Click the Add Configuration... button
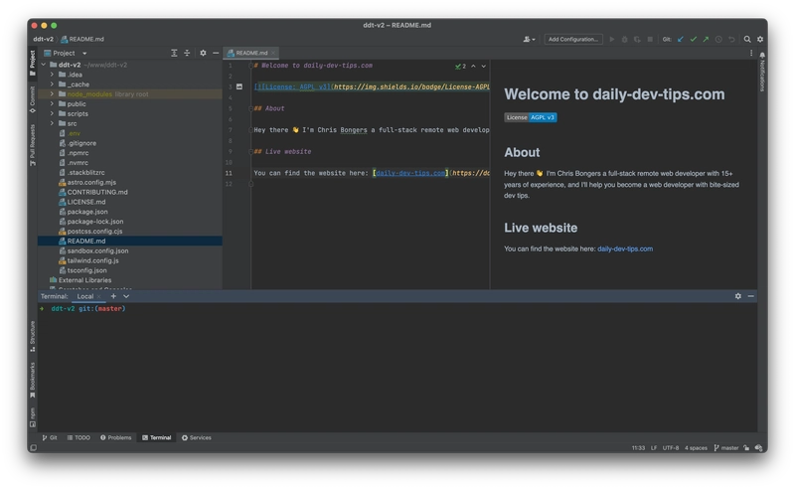The image size is (795, 489). tap(573, 39)
